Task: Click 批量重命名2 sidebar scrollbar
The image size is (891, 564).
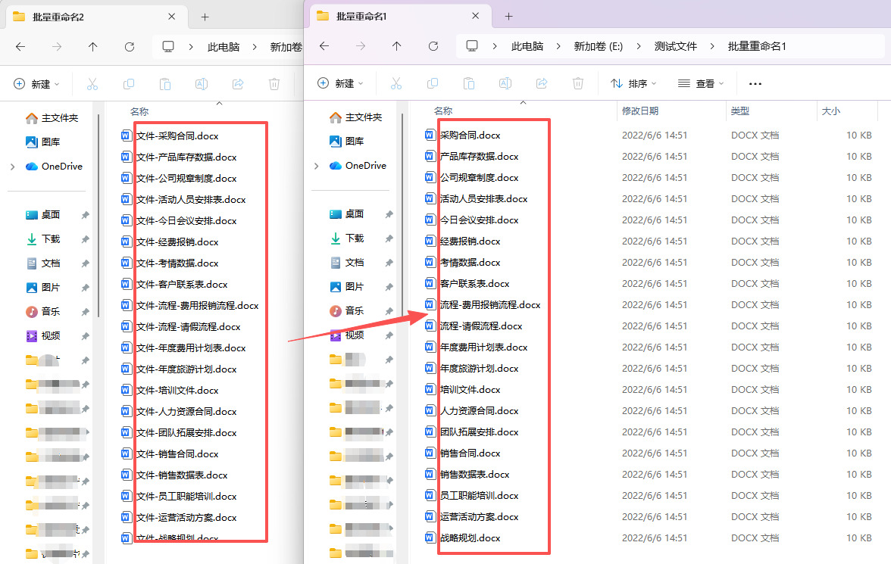Action: coord(98,216)
